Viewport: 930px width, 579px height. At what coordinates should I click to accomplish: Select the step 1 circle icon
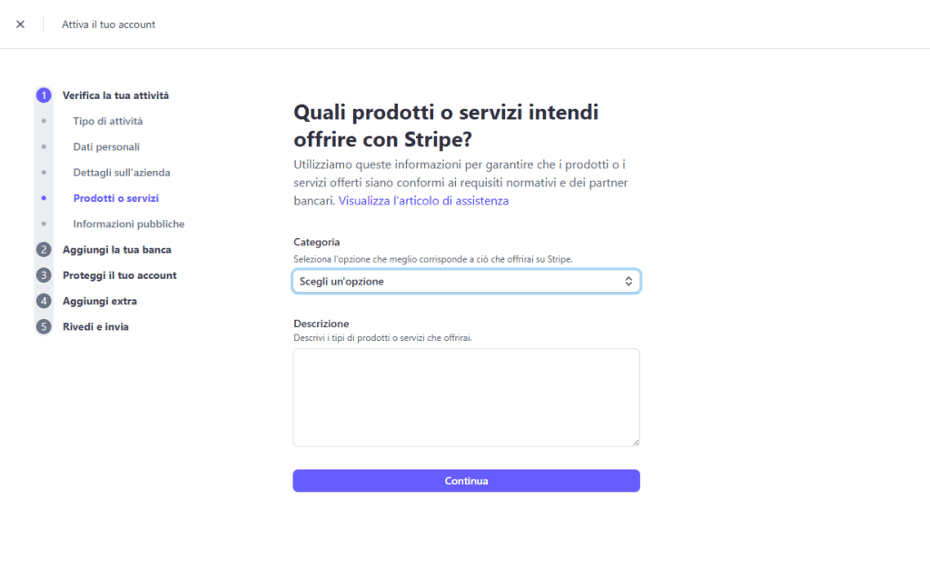[44, 95]
